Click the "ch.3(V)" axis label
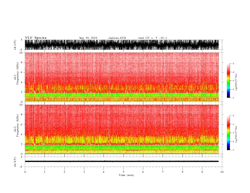The height and width of the screenshot is (193, 250). click(15, 162)
